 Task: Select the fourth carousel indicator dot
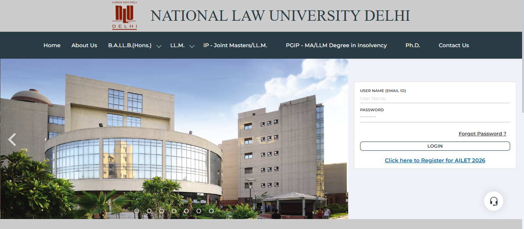pyautogui.click(x=174, y=211)
